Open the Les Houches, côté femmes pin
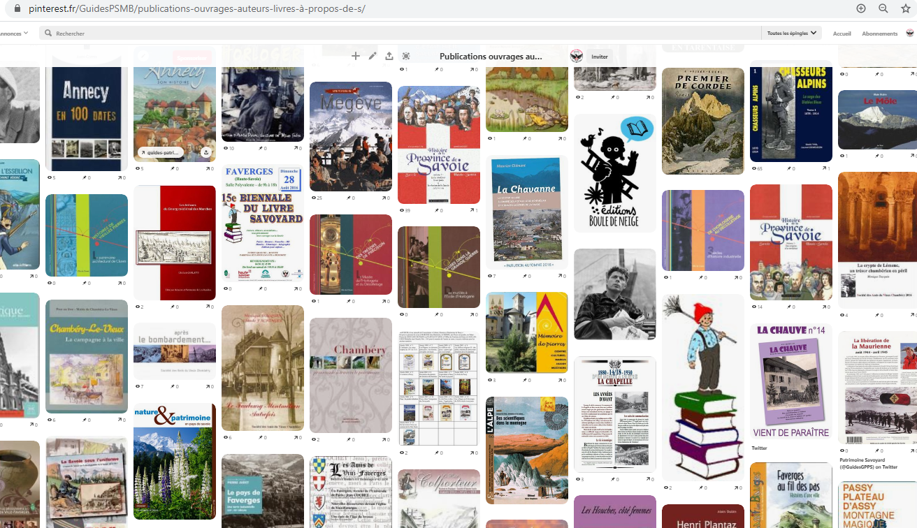The image size is (917, 528). click(x=615, y=511)
